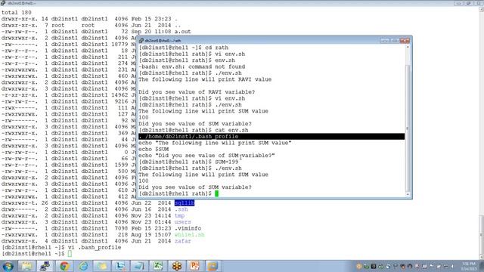This screenshot has height=272, width=484.
Task: Click 'vi .bash_profile' command in background terminal
Action: pos(95,247)
